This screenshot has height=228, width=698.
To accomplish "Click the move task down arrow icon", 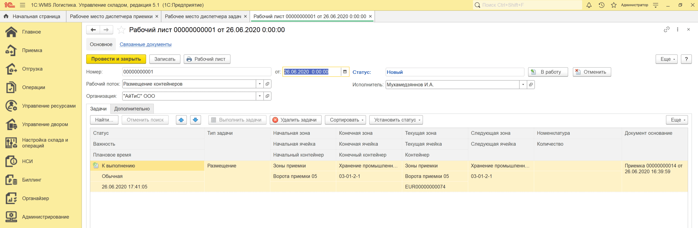I will tap(195, 120).
